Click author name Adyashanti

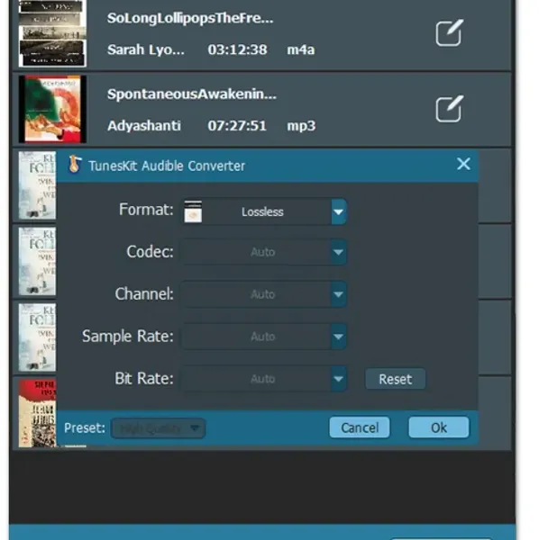[x=144, y=126]
